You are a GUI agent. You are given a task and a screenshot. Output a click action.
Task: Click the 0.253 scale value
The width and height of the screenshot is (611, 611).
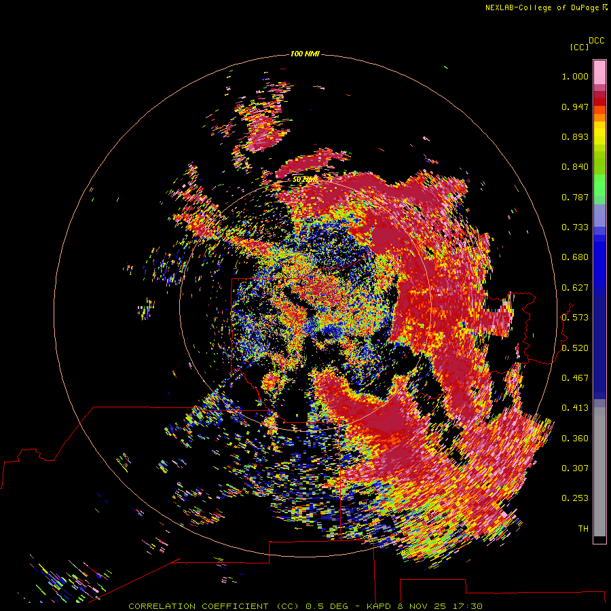(575, 498)
